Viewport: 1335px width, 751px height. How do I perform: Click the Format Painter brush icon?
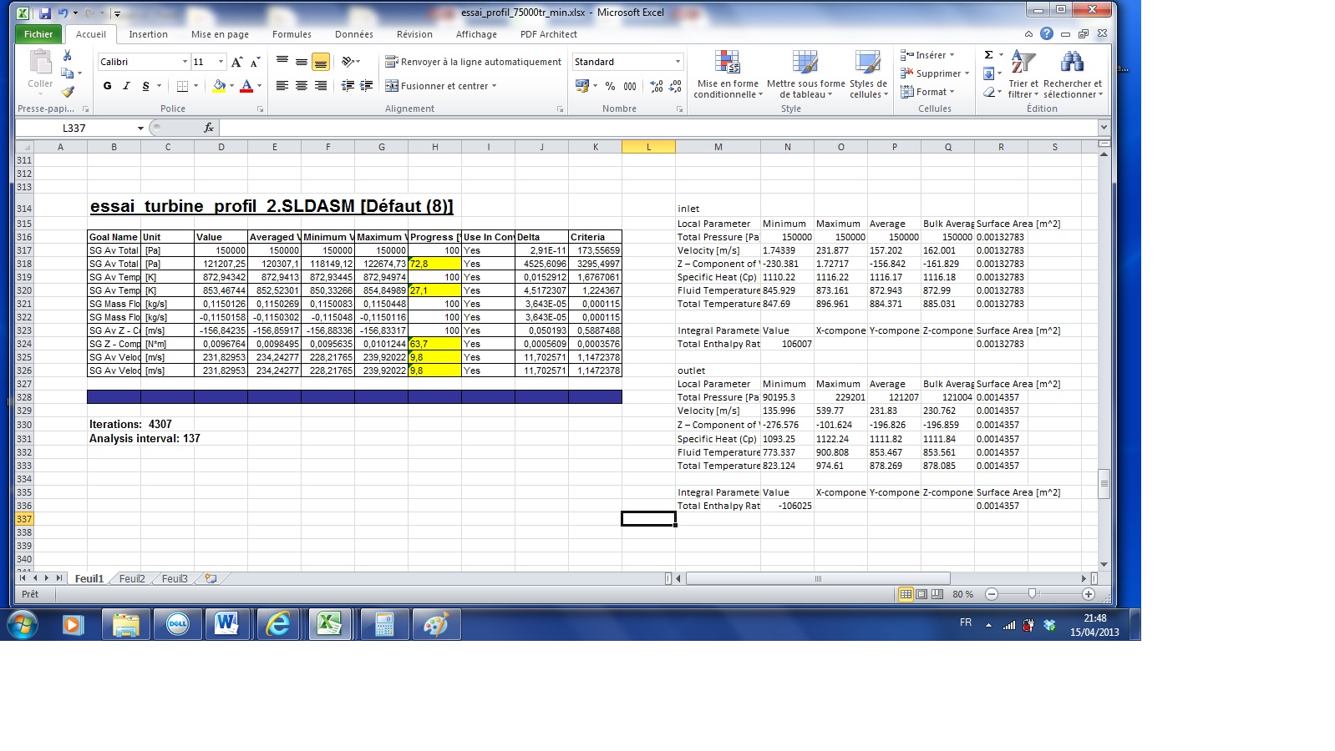pyautogui.click(x=68, y=93)
